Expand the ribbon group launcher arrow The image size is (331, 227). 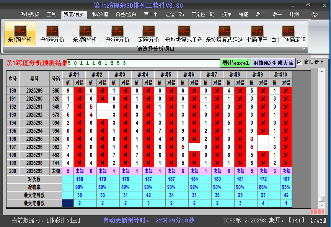tap(305, 49)
